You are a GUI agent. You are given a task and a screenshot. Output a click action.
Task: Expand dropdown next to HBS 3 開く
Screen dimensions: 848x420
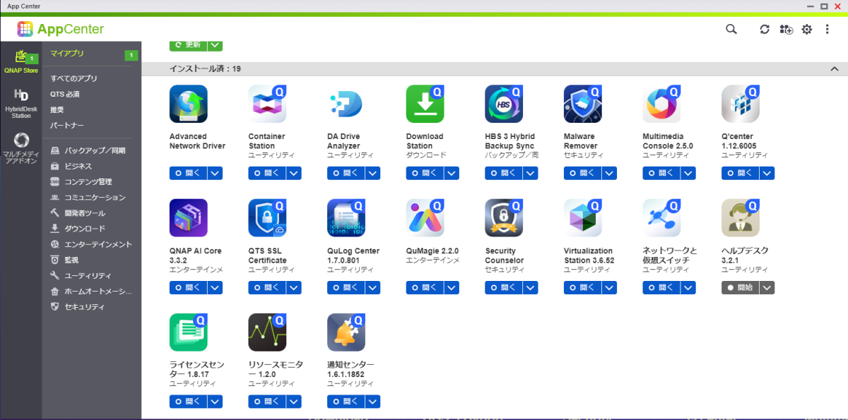(x=531, y=173)
